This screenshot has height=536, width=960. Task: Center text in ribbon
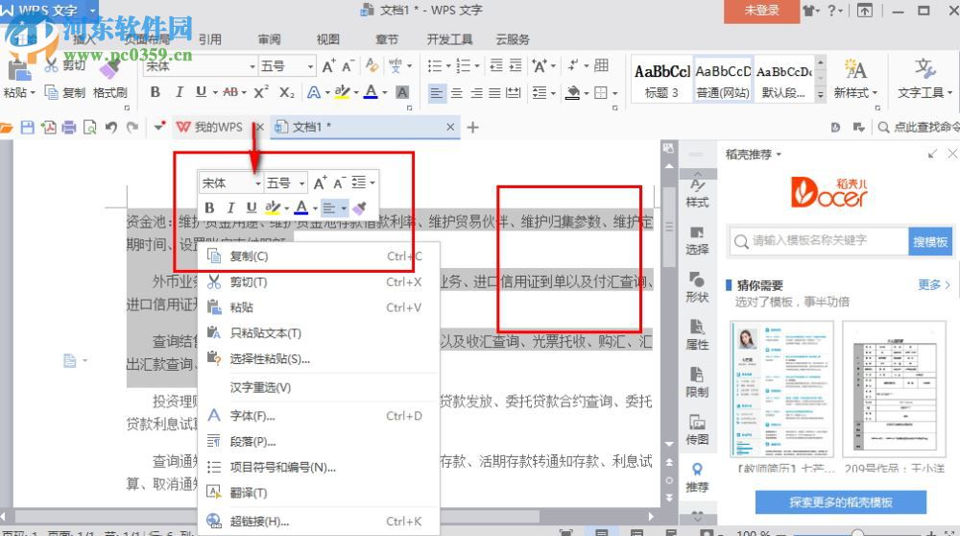tap(457, 93)
